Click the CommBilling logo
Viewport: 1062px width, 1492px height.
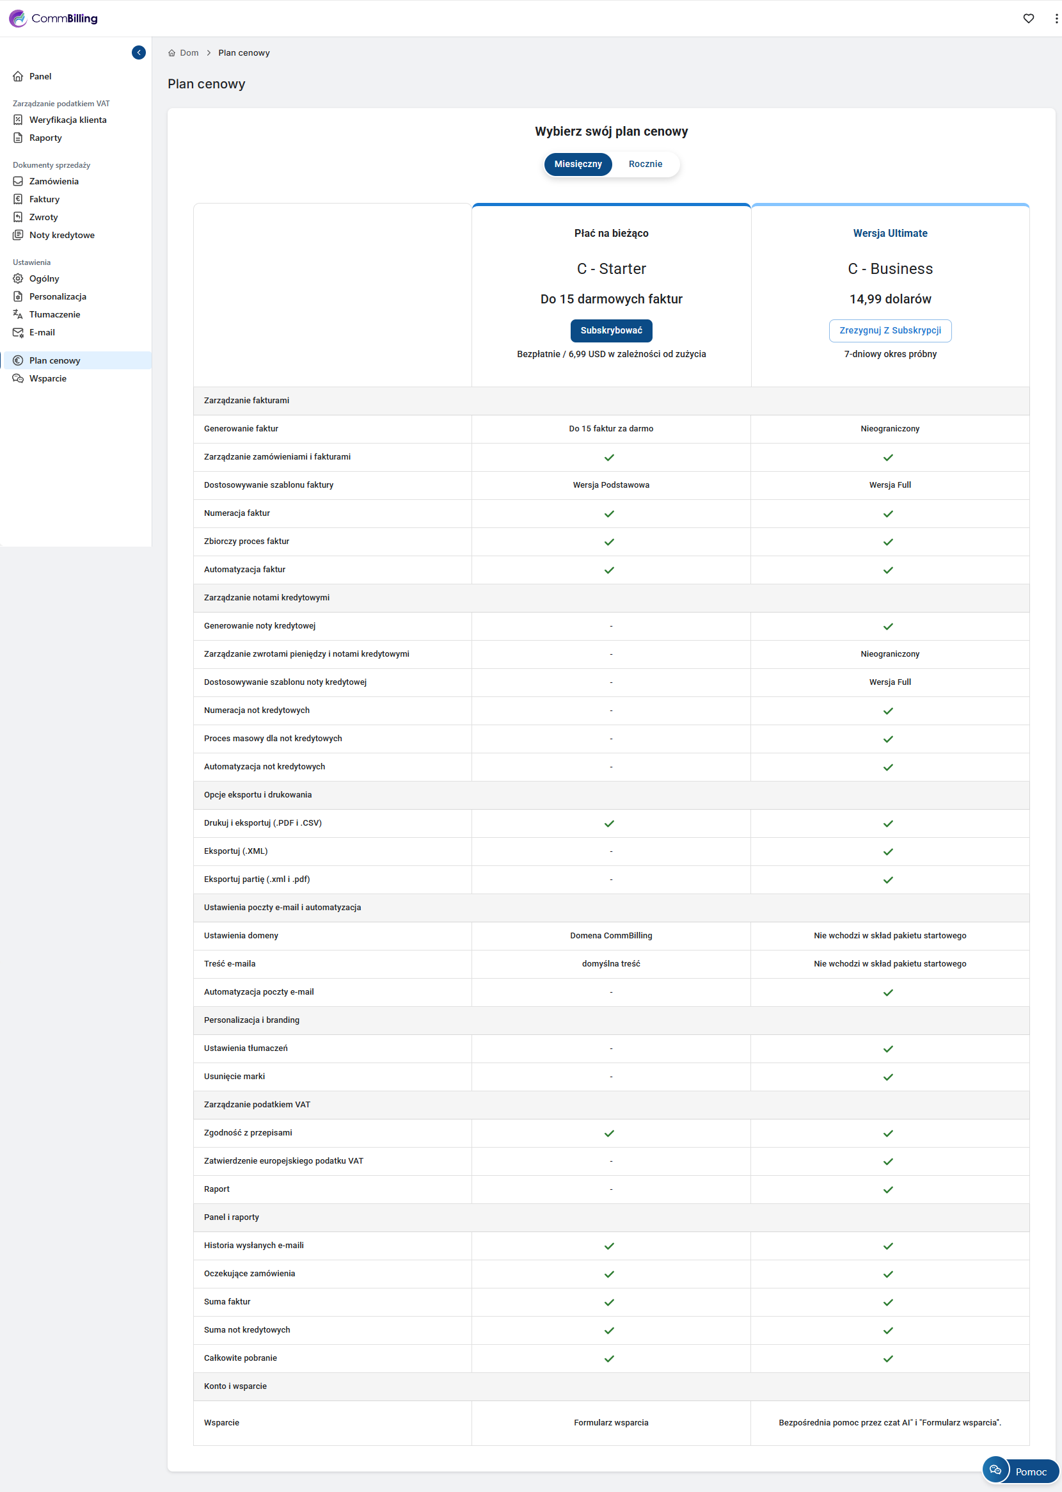pyautogui.click(x=54, y=19)
